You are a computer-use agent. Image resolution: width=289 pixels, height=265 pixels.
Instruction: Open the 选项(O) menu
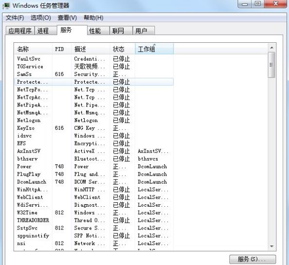click(41, 18)
